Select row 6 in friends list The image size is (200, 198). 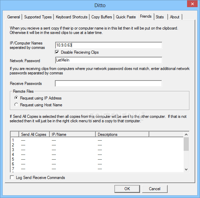[97, 164]
